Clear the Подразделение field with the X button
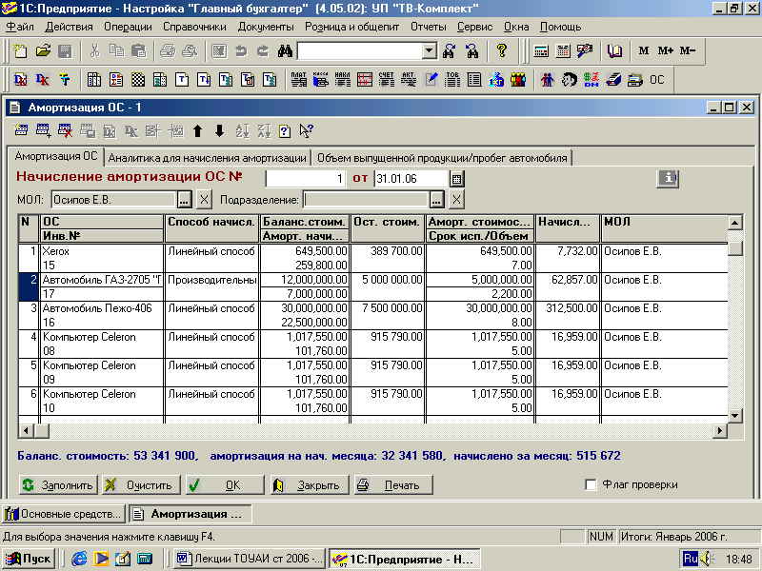The width and height of the screenshot is (762, 571). pyautogui.click(x=456, y=200)
